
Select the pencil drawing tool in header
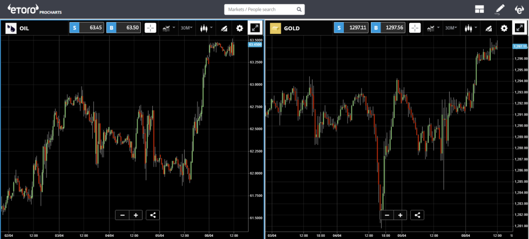pos(499,9)
